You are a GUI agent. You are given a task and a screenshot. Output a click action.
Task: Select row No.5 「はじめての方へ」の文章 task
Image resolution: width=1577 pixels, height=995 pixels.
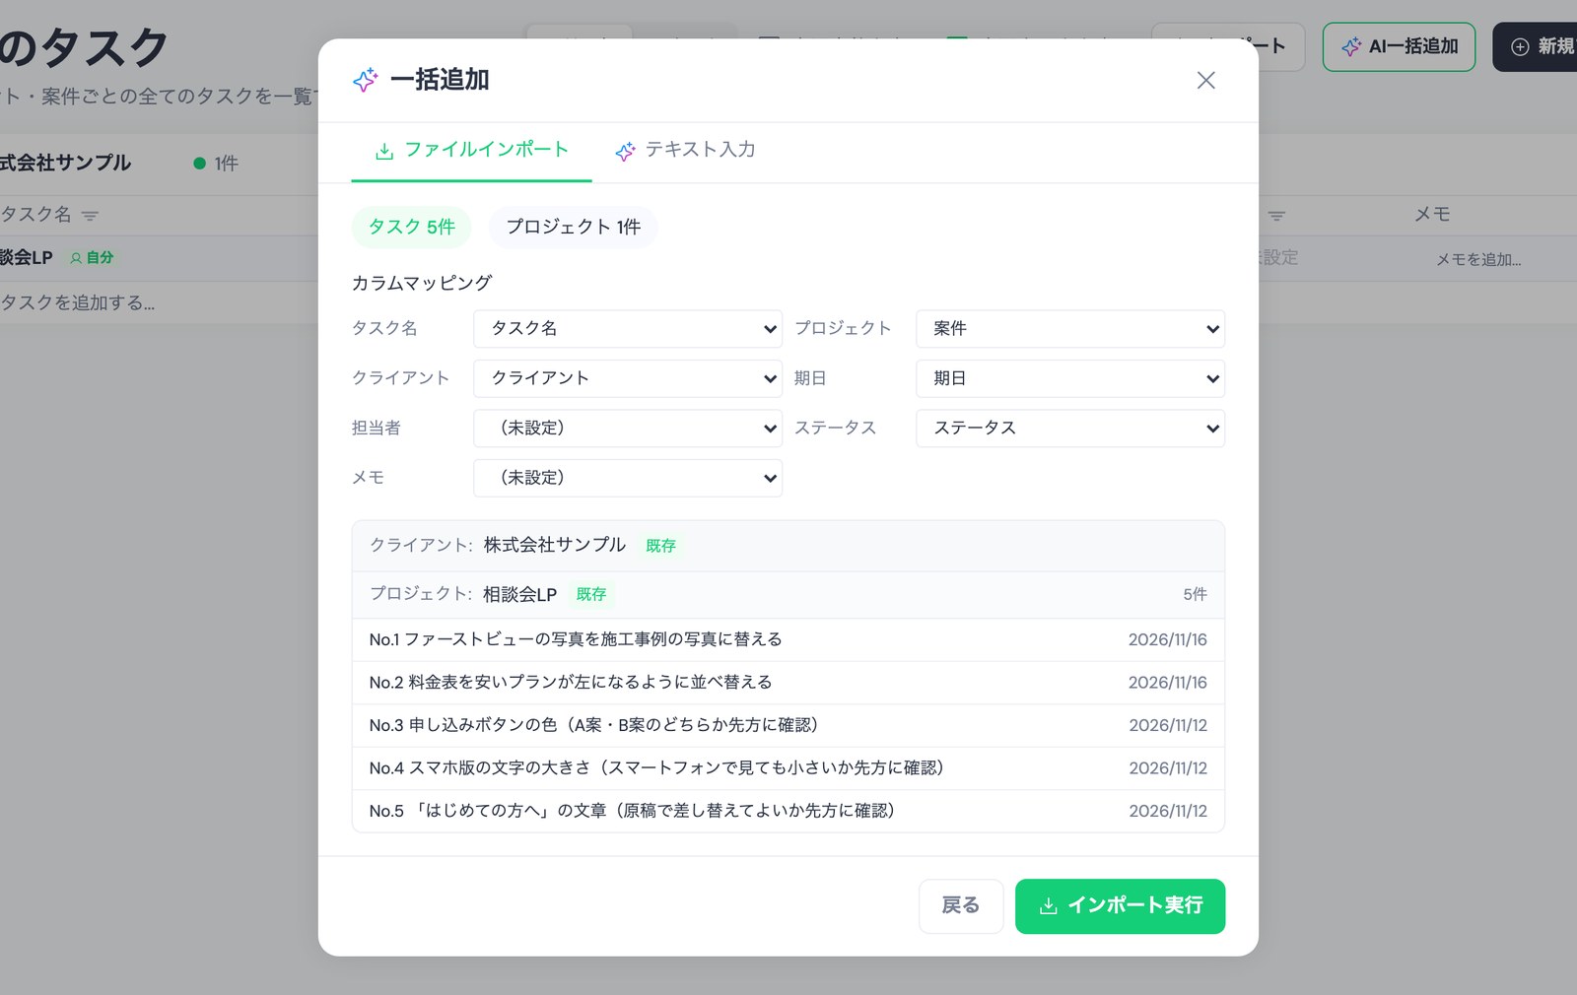coord(788,812)
